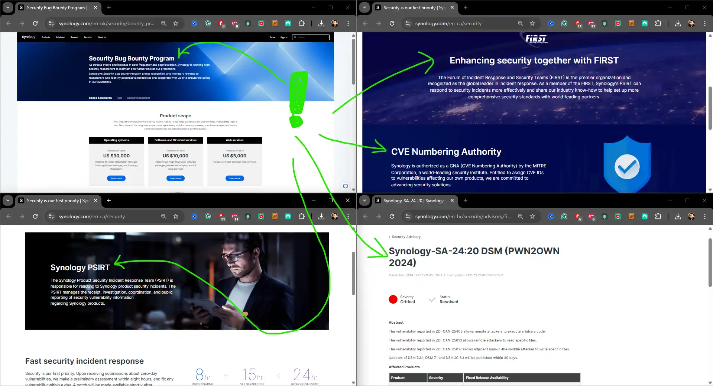Close Synology_SA_24_20 tab
The width and height of the screenshot is (713, 386).
tap(452, 200)
